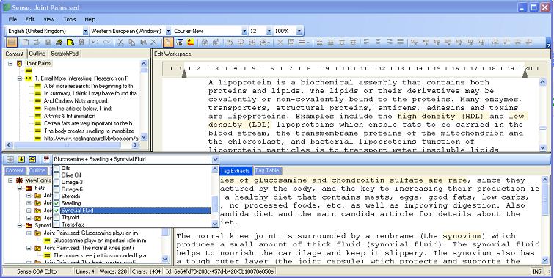
Task: Switch to the Tag Table tab
Action: [267, 171]
